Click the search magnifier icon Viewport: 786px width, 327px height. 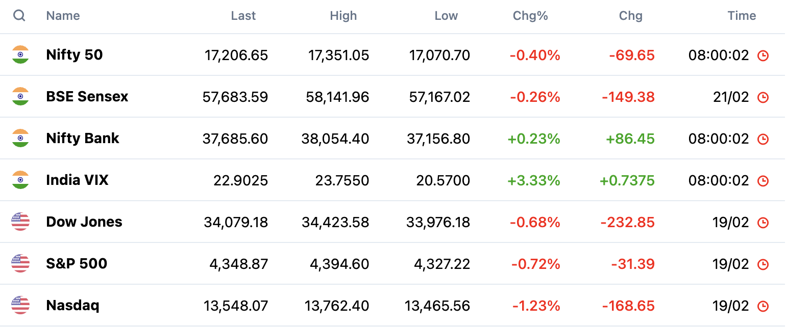tap(19, 16)
